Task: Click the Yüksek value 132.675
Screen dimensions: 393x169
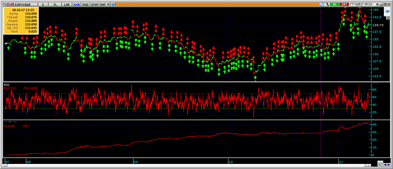Action: coord(31,17)
